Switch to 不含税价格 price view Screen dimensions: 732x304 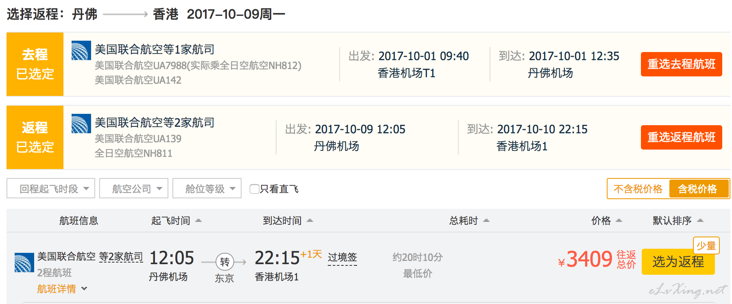(638, 189)
